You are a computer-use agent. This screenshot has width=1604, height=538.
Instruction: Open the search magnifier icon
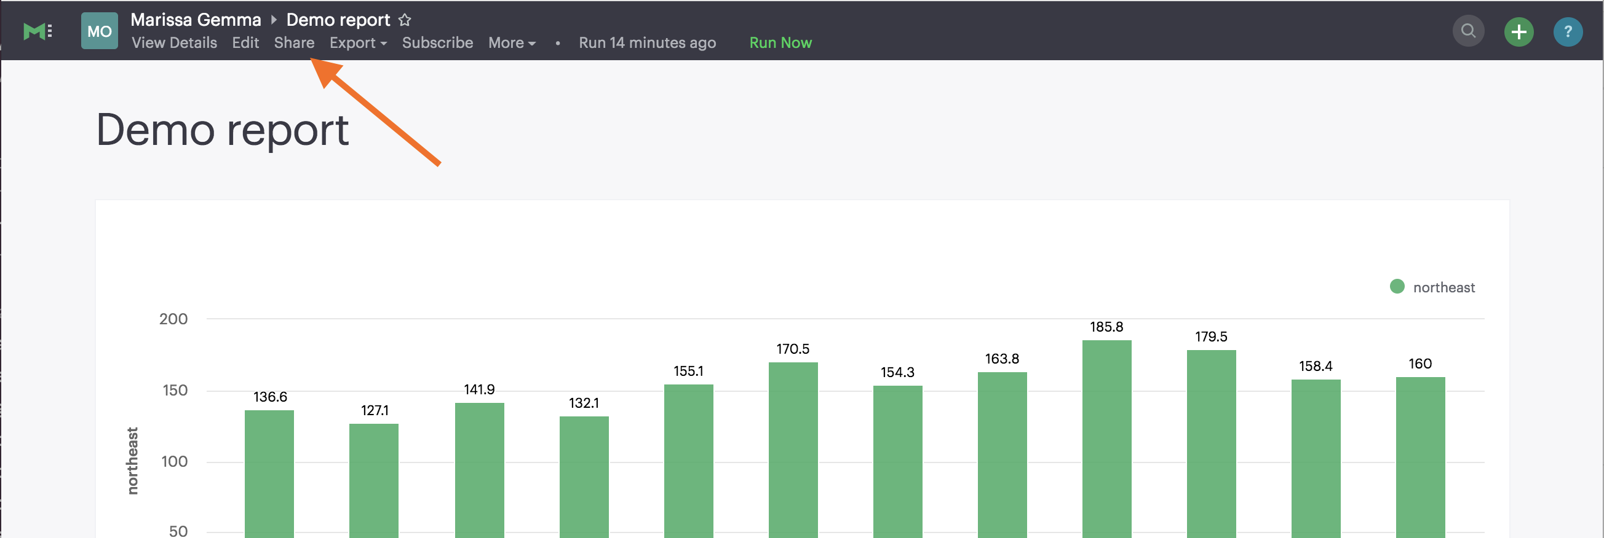point(1468,31)
